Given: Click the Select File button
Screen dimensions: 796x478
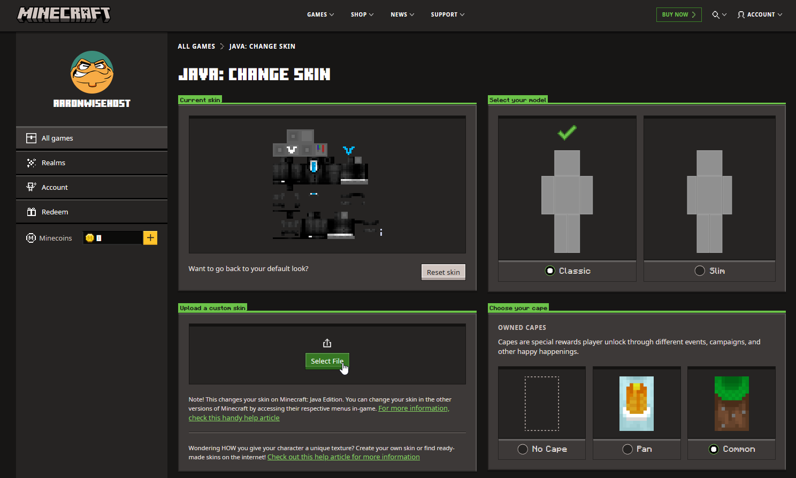Looking at the screenshot, I should 327,361.
